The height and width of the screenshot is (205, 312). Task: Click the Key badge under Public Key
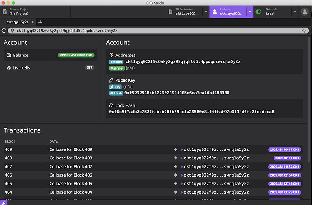click(115, 87)
